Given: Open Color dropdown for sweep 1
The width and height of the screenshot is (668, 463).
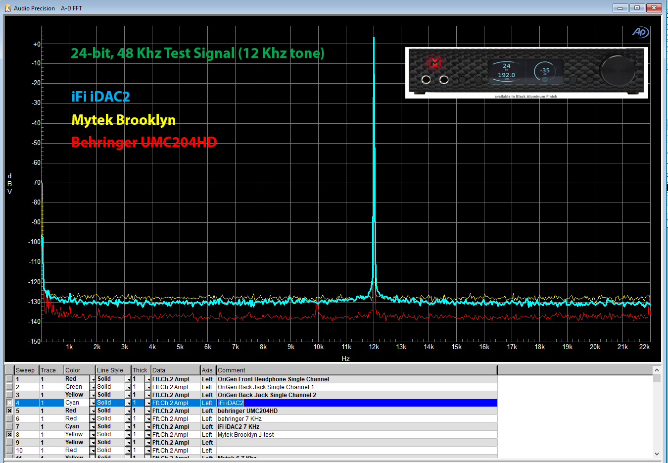Looking at the screenshot, I should point(93,379).
